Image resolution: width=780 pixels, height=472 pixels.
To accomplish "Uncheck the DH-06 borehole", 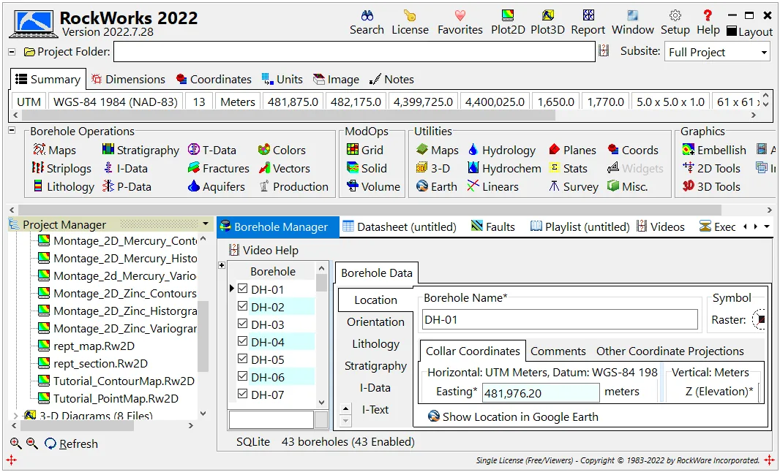I will 243,376.
